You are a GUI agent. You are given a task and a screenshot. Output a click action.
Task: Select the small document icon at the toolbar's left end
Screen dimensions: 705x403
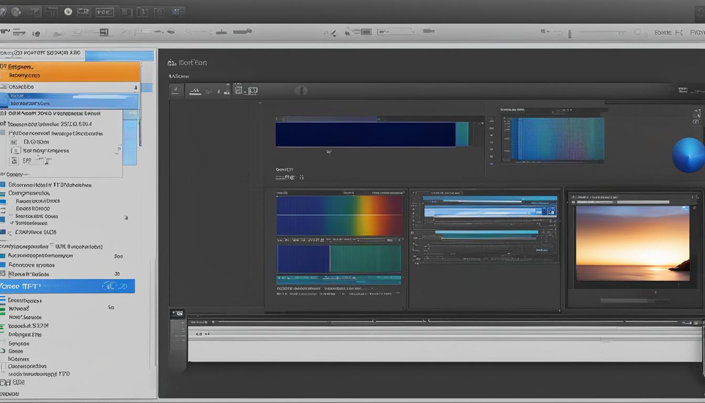tap(176, 90)
